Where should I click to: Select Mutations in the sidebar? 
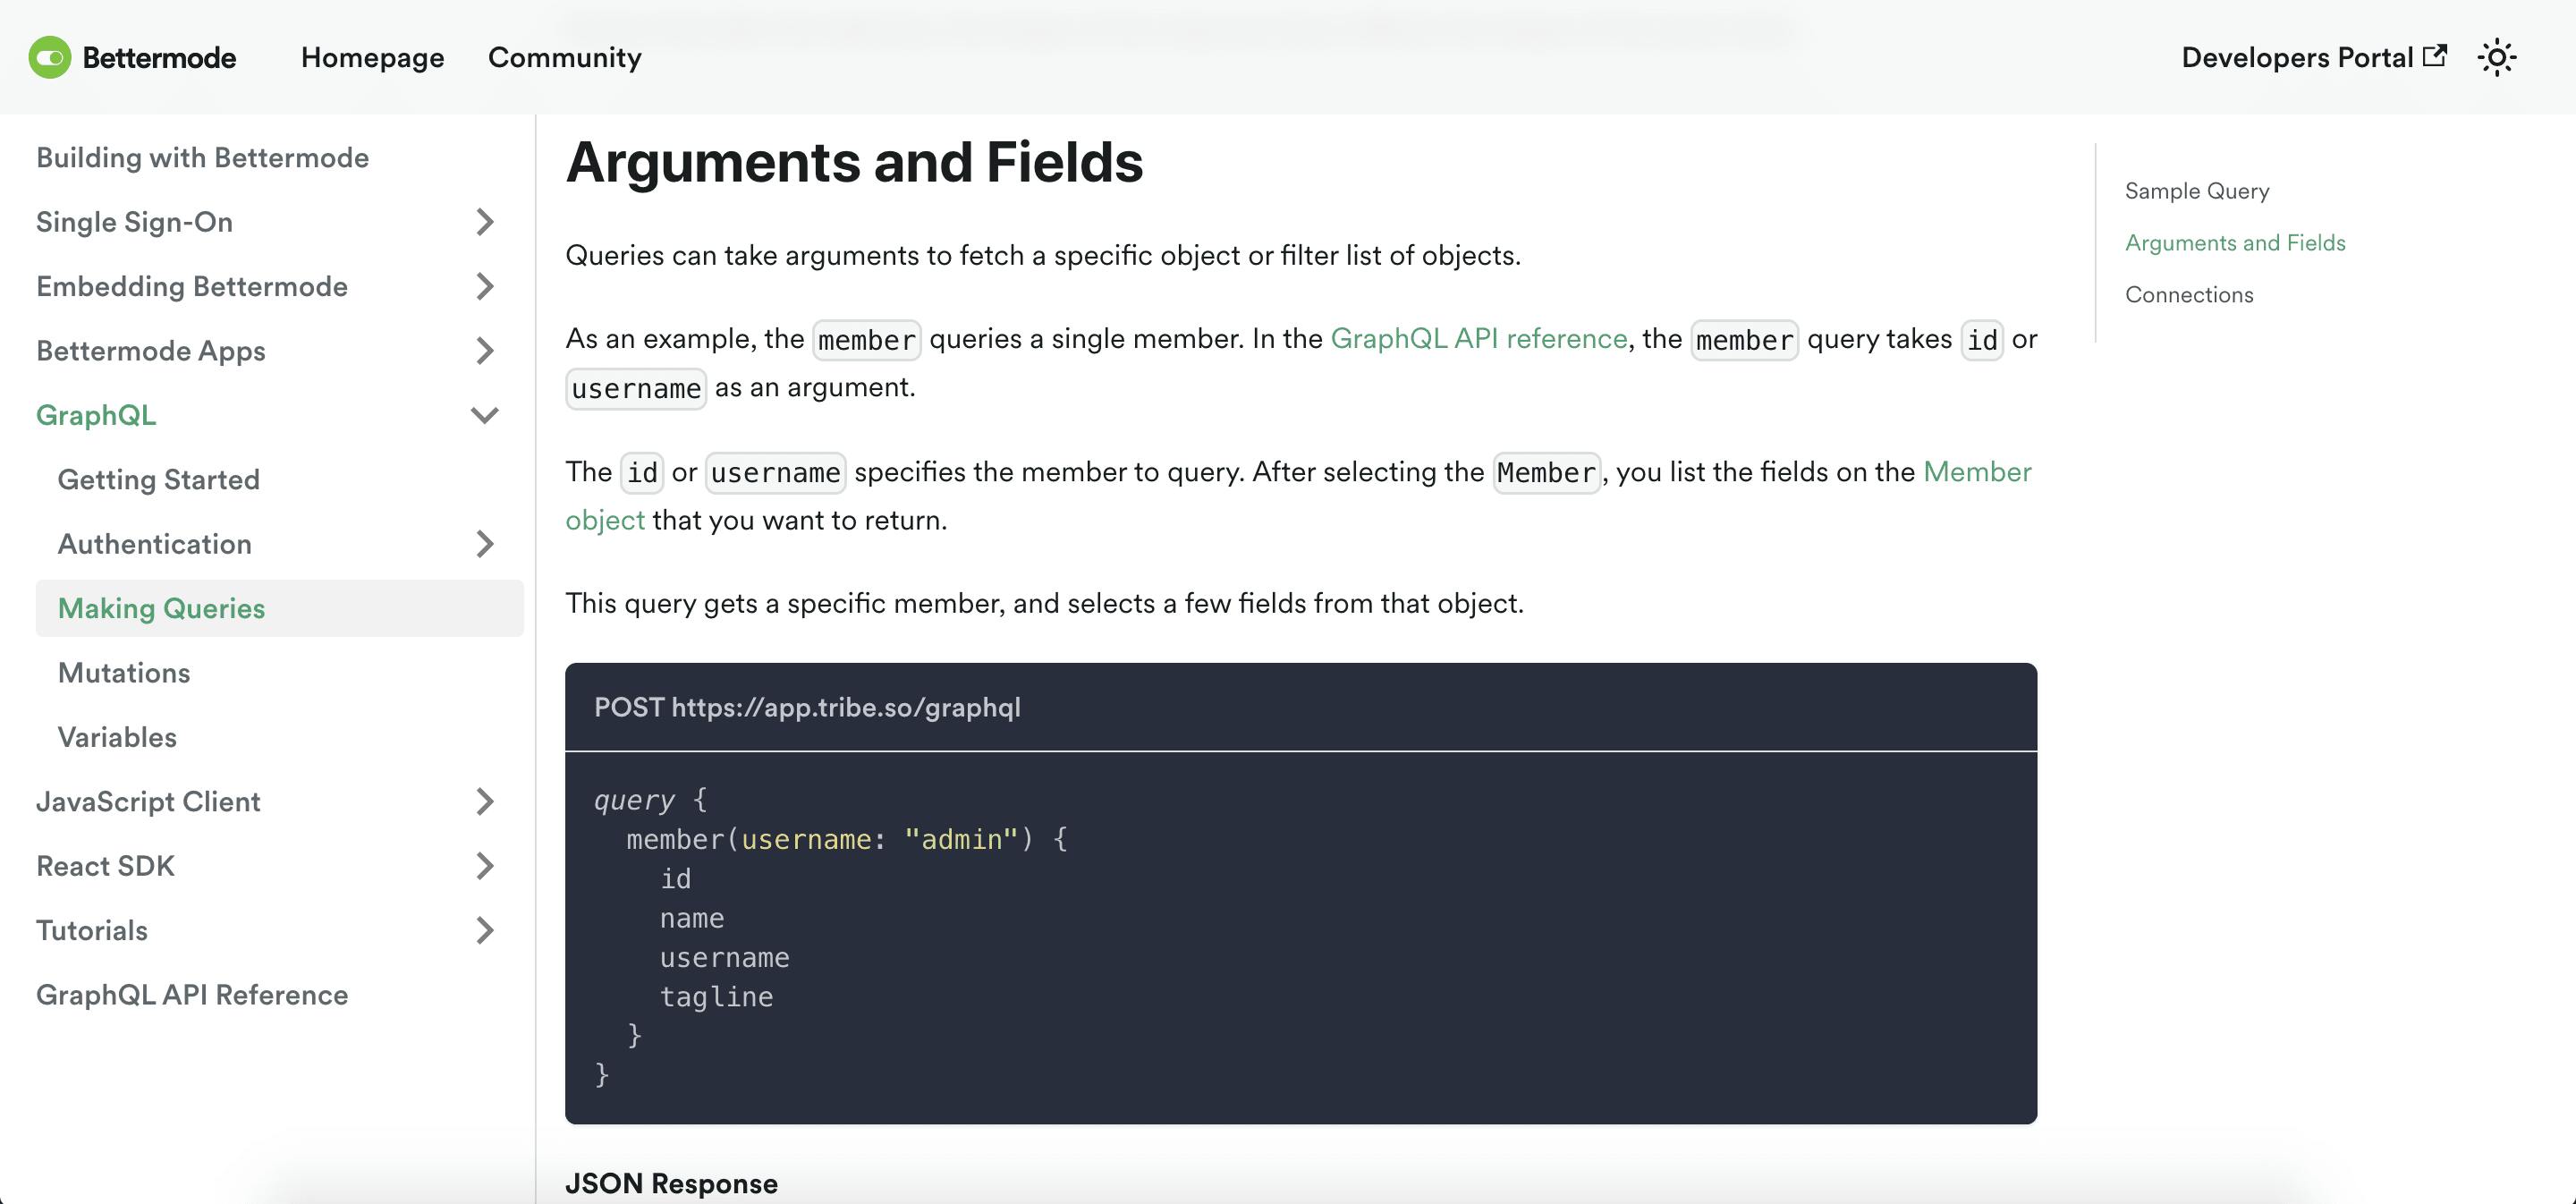124,673
